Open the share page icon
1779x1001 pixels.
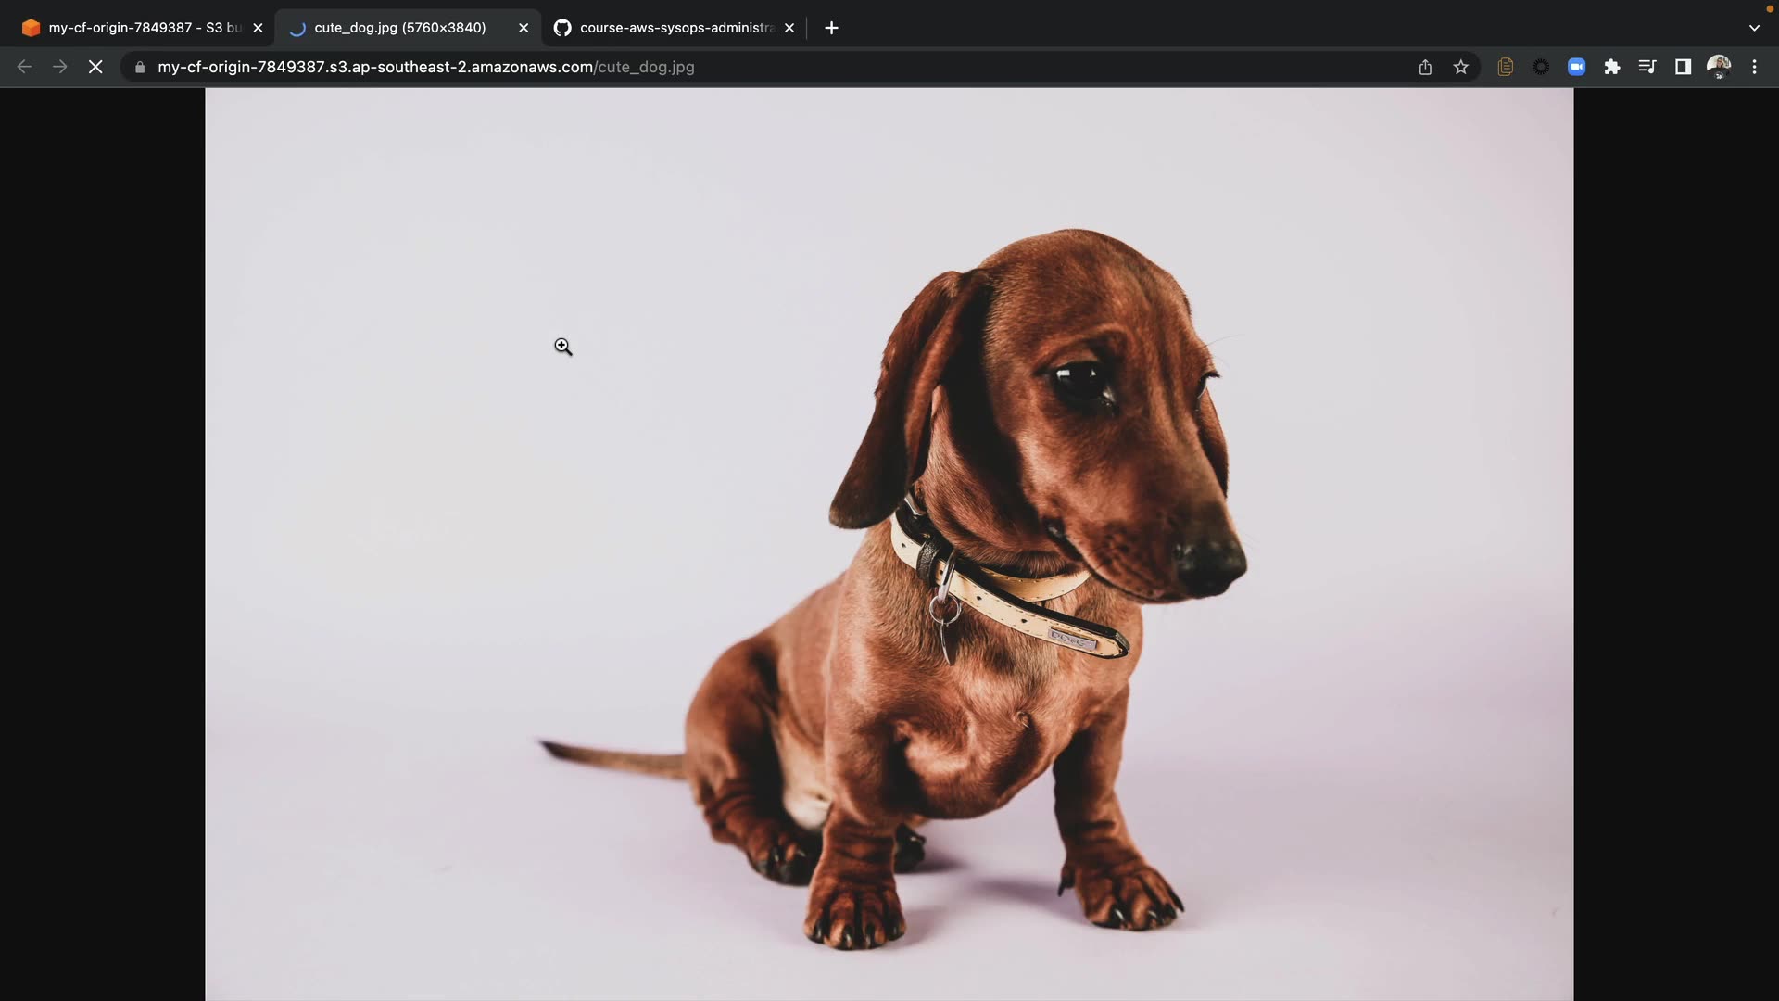tap(1425, 67)
